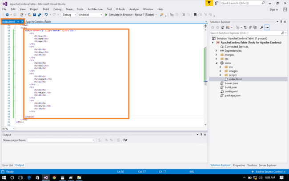Viewport: 289px width, 181px height.
Task: Click the Save All toolbar icon
Action: tap(40, 15)
